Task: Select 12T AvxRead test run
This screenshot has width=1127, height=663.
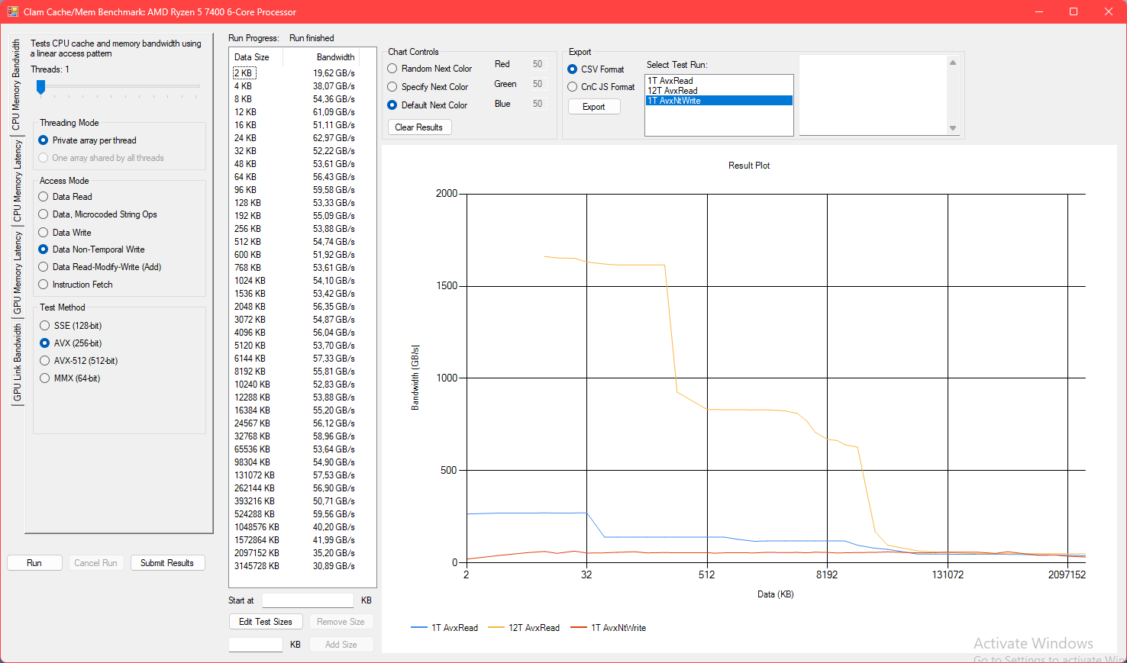Action: point(673,91)
